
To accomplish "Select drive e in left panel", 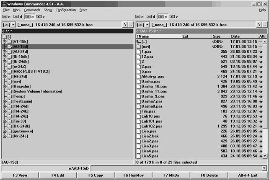I will pos(29,17).
